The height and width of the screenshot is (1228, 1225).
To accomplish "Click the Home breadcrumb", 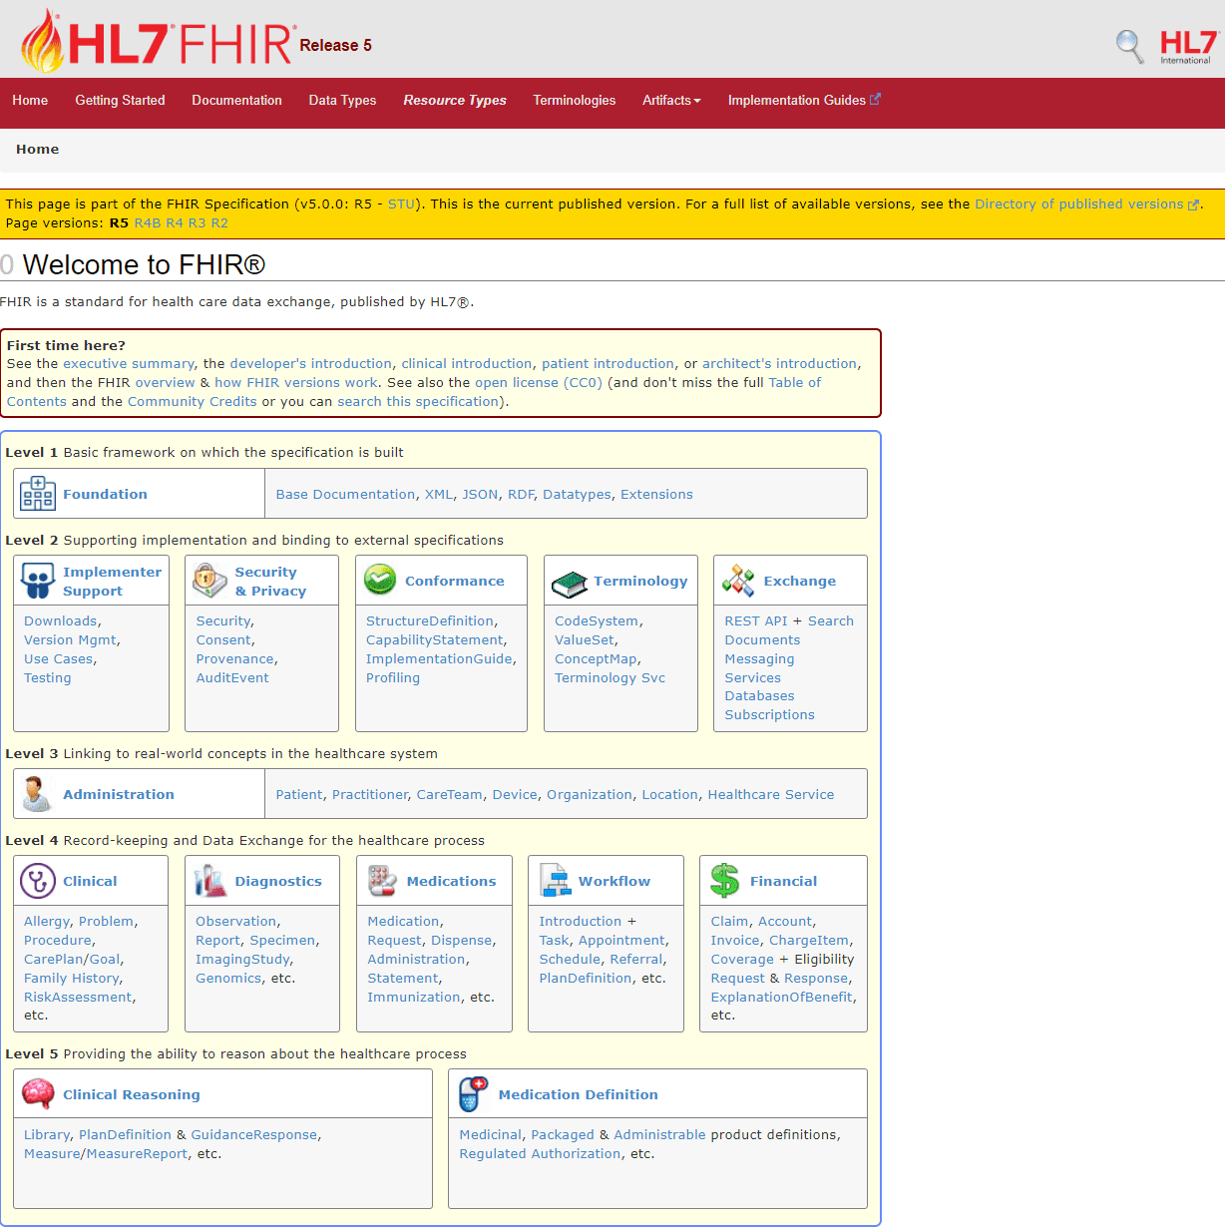I will (x=38, y=150).
